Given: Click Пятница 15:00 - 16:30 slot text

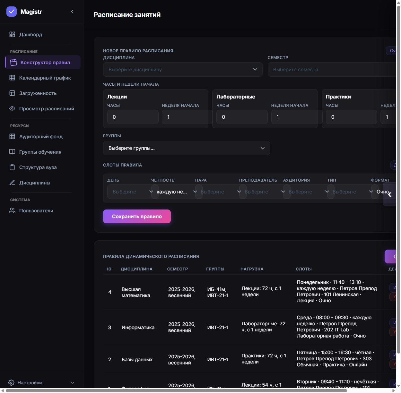Looking at the screenshot, I should [336, 359].
